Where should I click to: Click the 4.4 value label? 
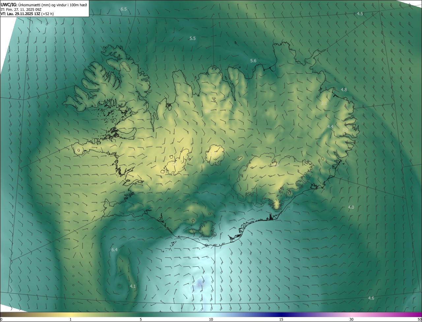[330, 127]
